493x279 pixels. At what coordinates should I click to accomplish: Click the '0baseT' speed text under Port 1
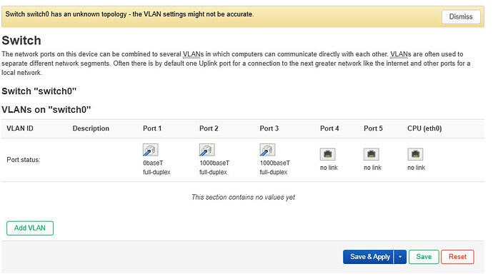pos(153,163)
